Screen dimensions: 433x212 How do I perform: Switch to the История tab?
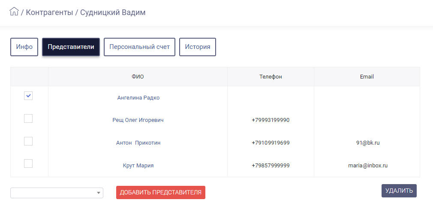tap(198, 47)
